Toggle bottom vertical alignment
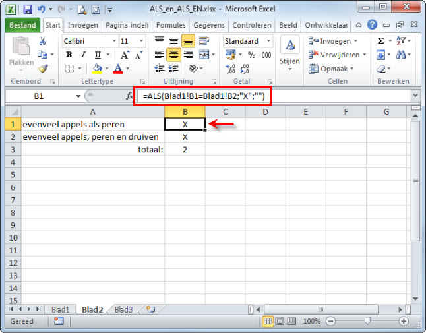 point(188,41)
